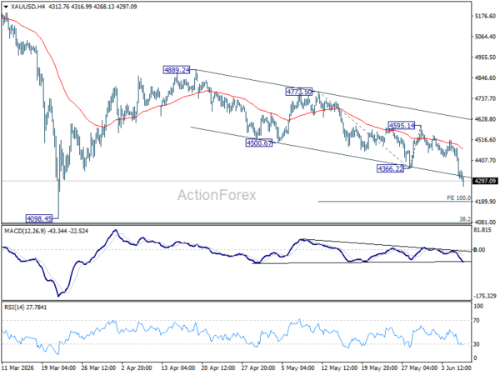Click the MACD 81.815 axis value

pyautogui.click(x=482, y=230)
